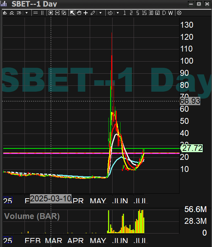Click the chart settings lines icon
The height and width of the screenshot is (247, 212).
coord(19,13)
